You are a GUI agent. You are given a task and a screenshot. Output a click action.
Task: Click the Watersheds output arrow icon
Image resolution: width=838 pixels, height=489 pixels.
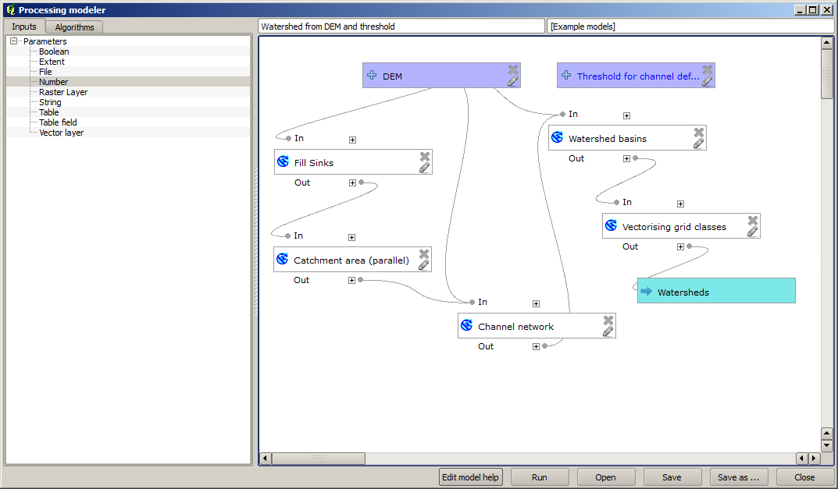coord(647,291)
